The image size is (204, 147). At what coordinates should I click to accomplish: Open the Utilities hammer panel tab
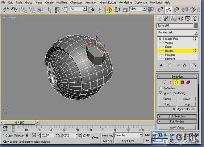(x=195, y=18)
